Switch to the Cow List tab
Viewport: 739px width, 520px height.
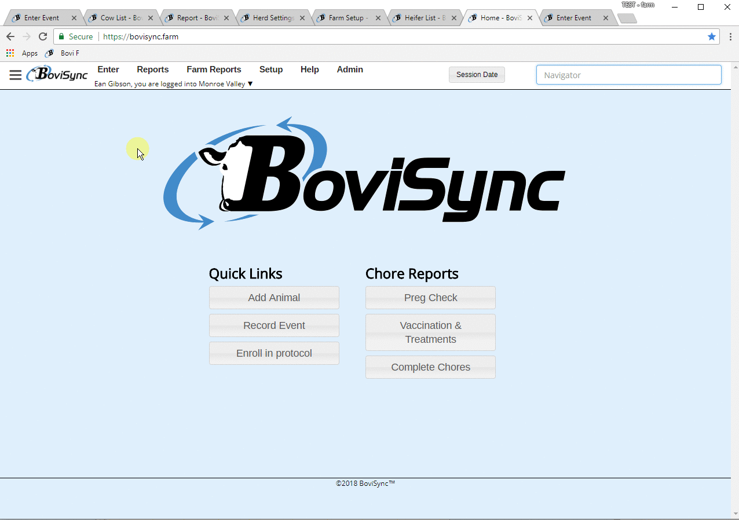pos(120,18)
